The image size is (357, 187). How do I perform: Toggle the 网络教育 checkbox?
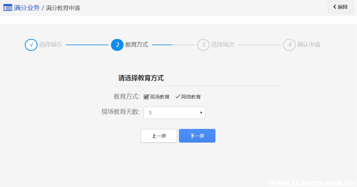[178, 97]
